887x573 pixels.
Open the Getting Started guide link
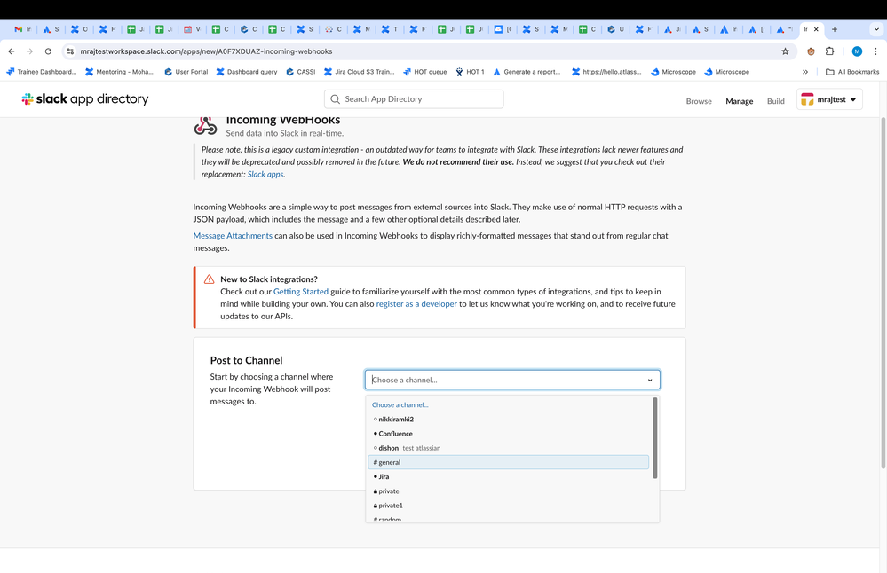pos(300,292)
